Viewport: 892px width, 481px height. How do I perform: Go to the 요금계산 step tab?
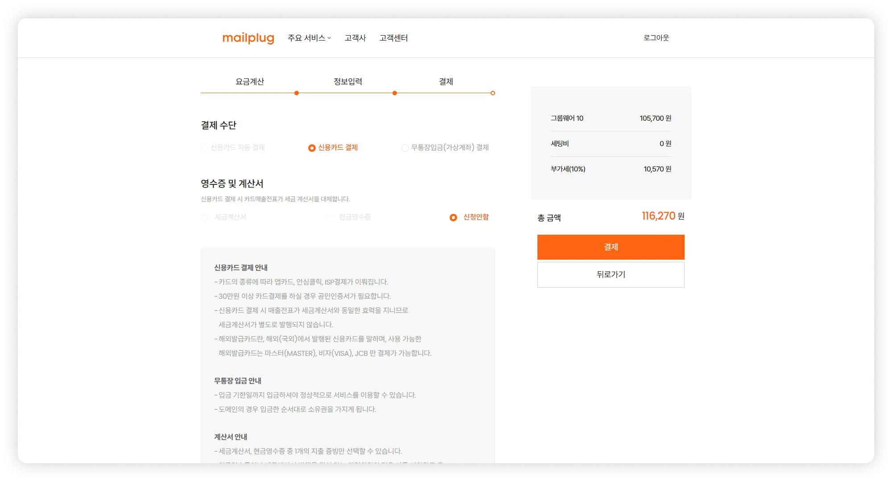click(250, 82)
